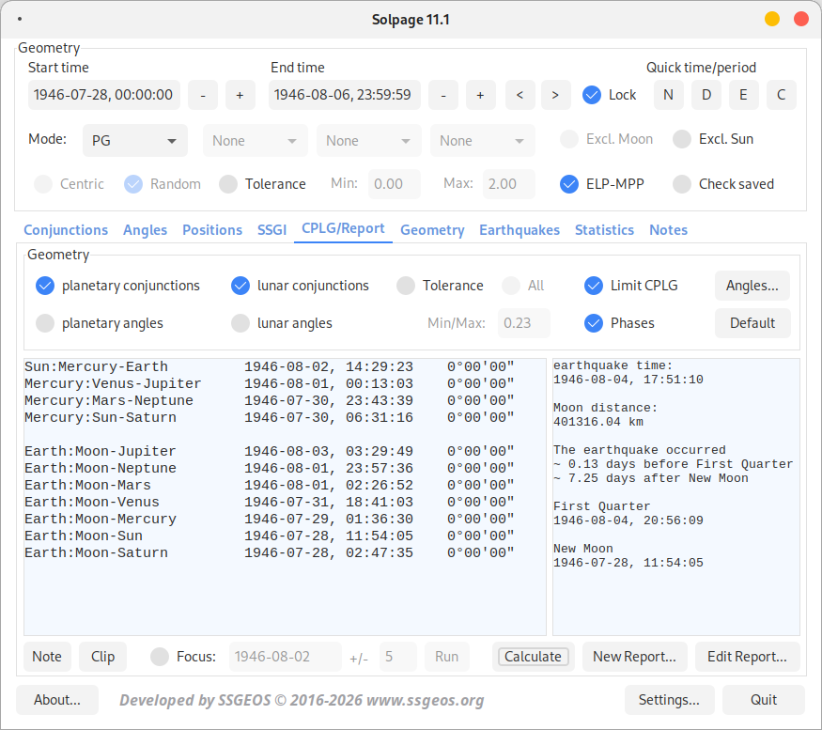The image size is (822, 730).
Task: Click the Default button
Action: [752, 323]
